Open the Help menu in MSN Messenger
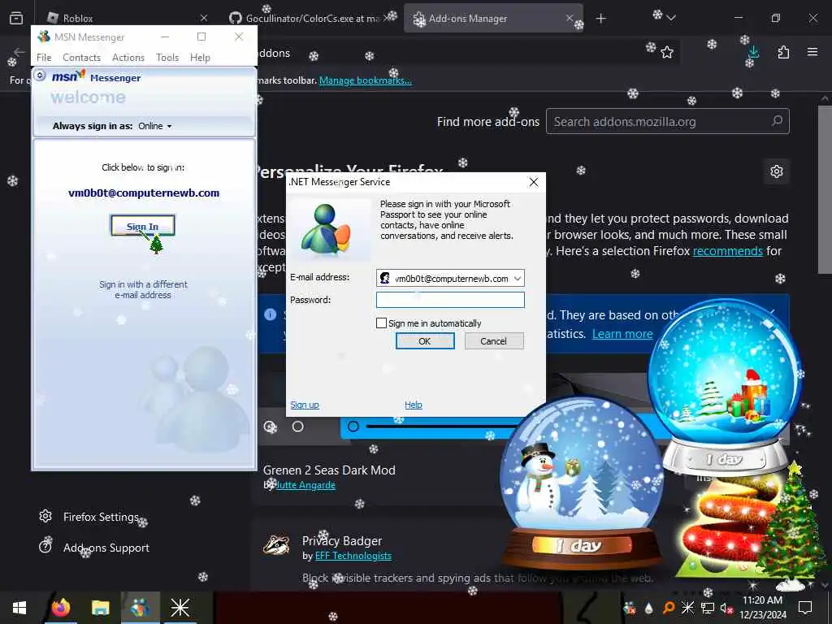Screen dimensions: 832x624 200,58
